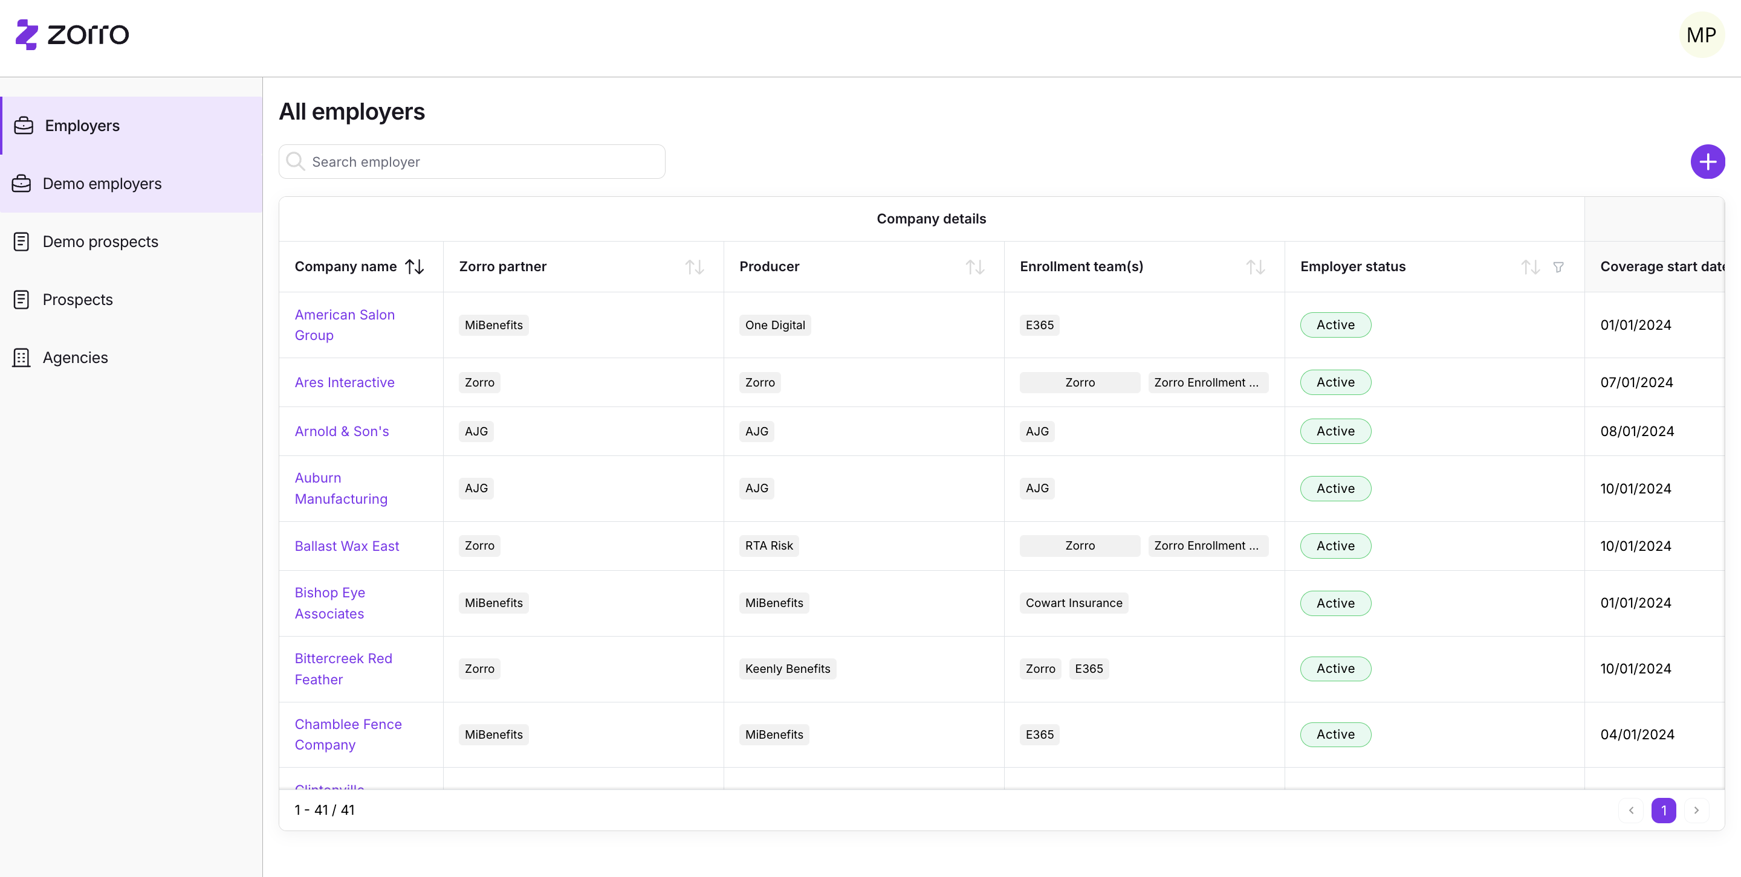This screenshot has width=1741, height=877.
Task: Open the Prospects section
Action: pyautogui.click(x=131, y=300)
